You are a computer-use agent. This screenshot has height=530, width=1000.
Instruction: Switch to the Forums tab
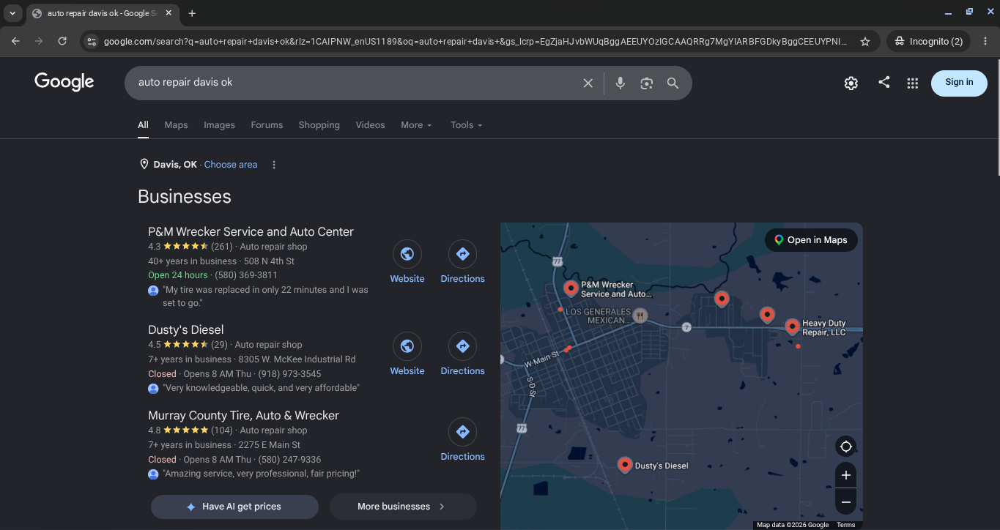click(267, 125)
